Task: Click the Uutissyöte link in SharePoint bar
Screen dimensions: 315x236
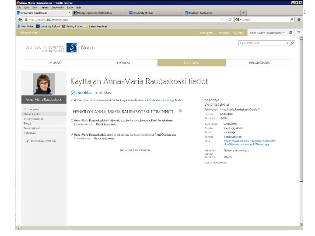Action: (206, 33)
